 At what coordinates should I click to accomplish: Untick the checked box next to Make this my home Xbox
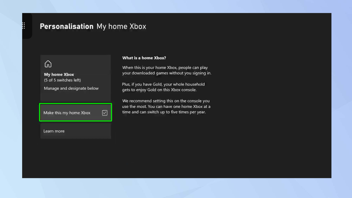tap(105, 112)
